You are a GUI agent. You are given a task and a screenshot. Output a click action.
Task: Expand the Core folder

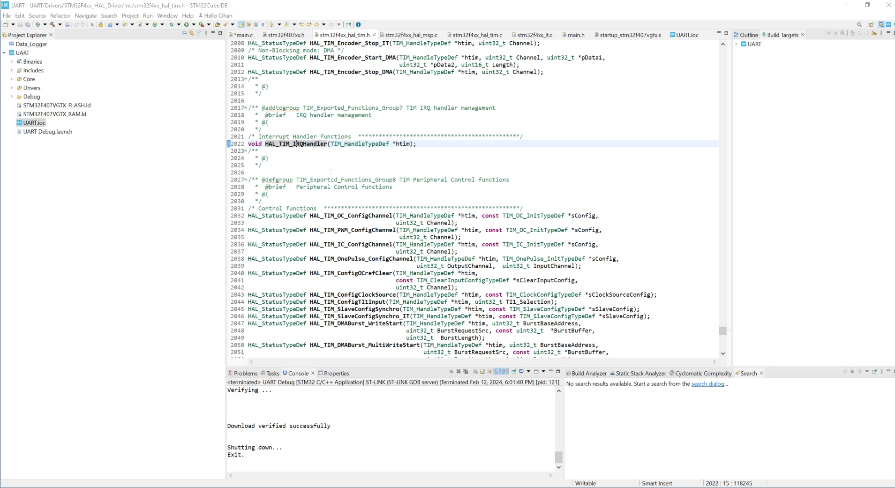(x=12, y=79)
